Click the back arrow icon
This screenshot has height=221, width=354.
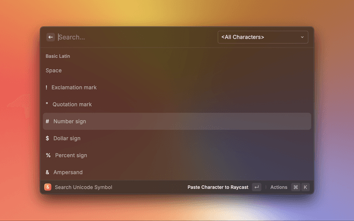click(50, 37)
